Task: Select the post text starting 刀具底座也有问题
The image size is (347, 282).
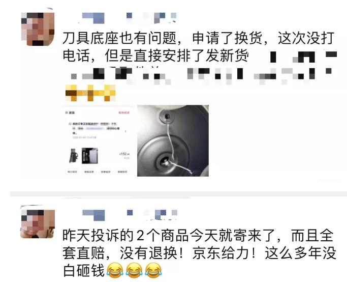Action: 199,47
